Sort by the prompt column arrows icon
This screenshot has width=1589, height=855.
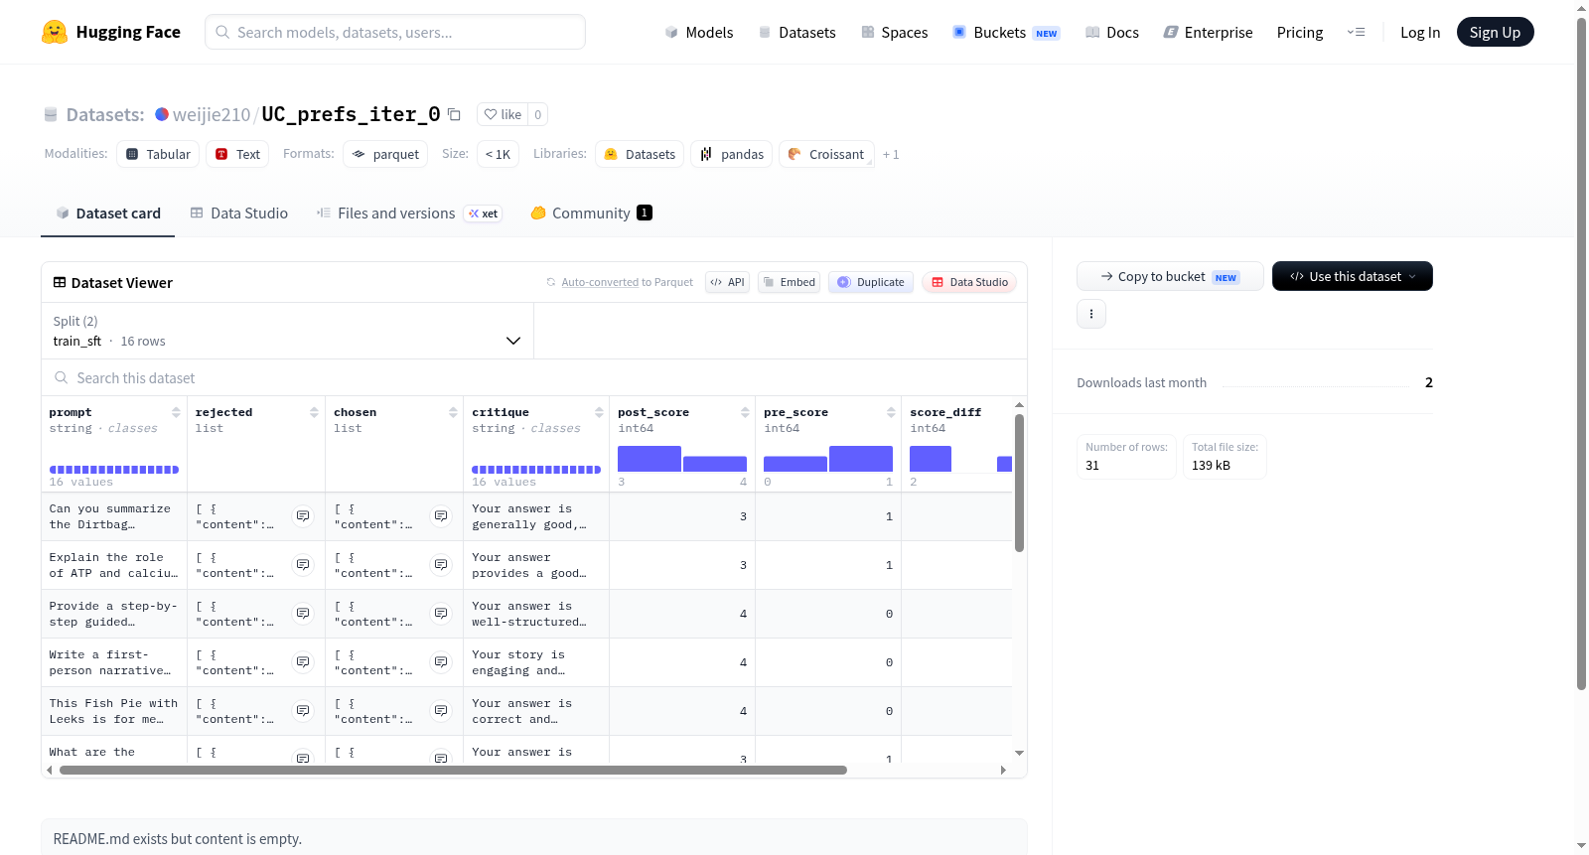[x=176, y=412]
